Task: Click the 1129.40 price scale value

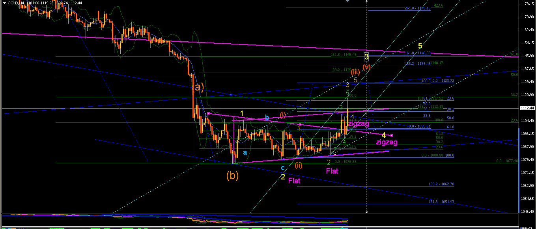Action: (x=528, y=81)
